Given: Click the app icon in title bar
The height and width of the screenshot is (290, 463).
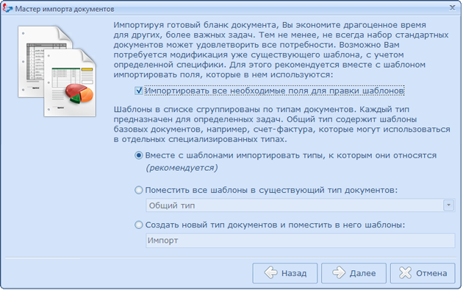Looking at the screenshot, I should pos(7,8).
